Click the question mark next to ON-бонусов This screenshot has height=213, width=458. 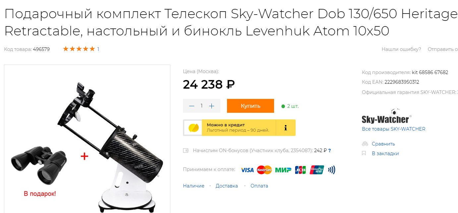pyautogui.click(x=329, y=150)
